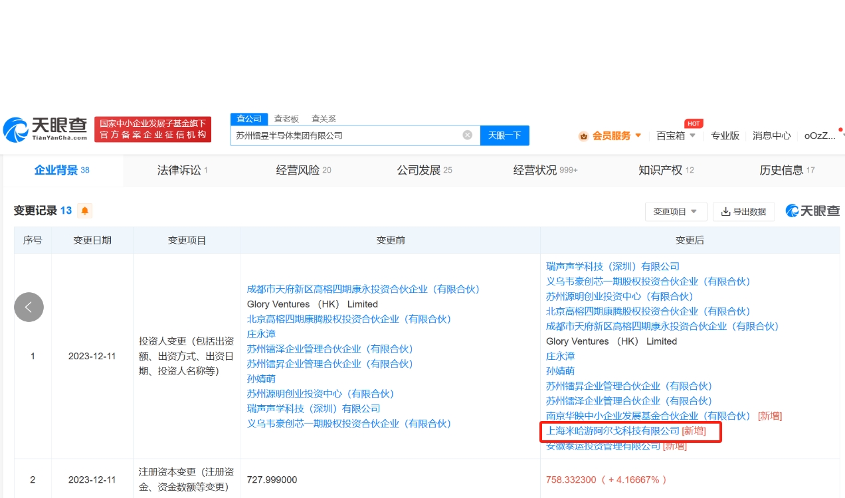
Task: Click the oOzZ... user account name
Action: [820, 135]
